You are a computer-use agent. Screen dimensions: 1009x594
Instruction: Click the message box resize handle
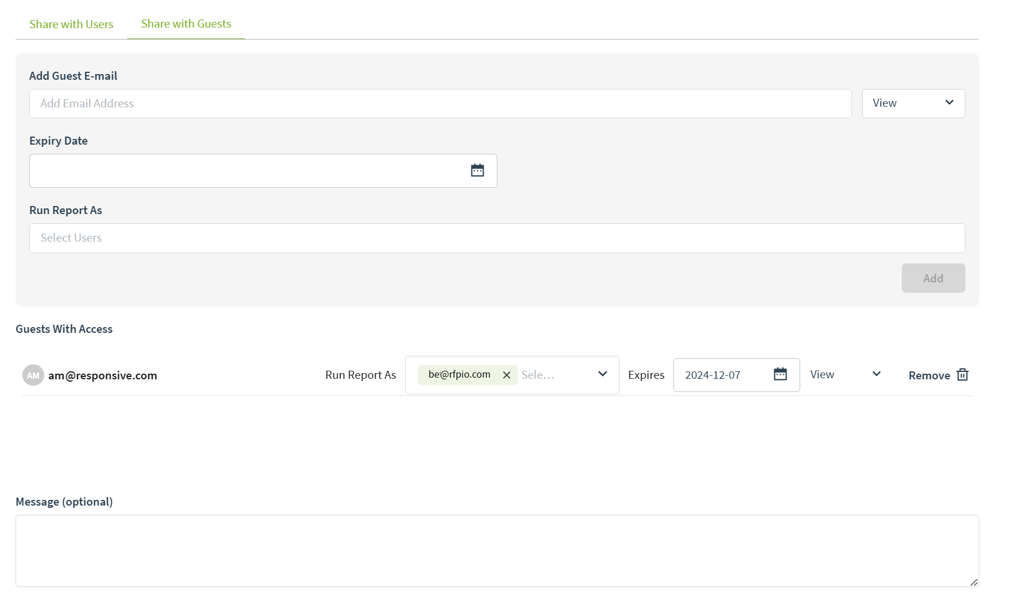(x=973, y=582)
